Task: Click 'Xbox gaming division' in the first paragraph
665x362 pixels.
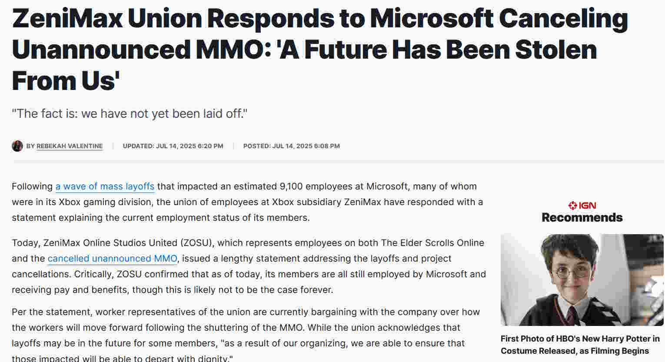Action: click(105, 202)
